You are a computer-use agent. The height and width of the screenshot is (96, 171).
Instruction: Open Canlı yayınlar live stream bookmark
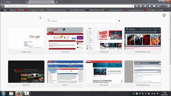pos(135,10)
